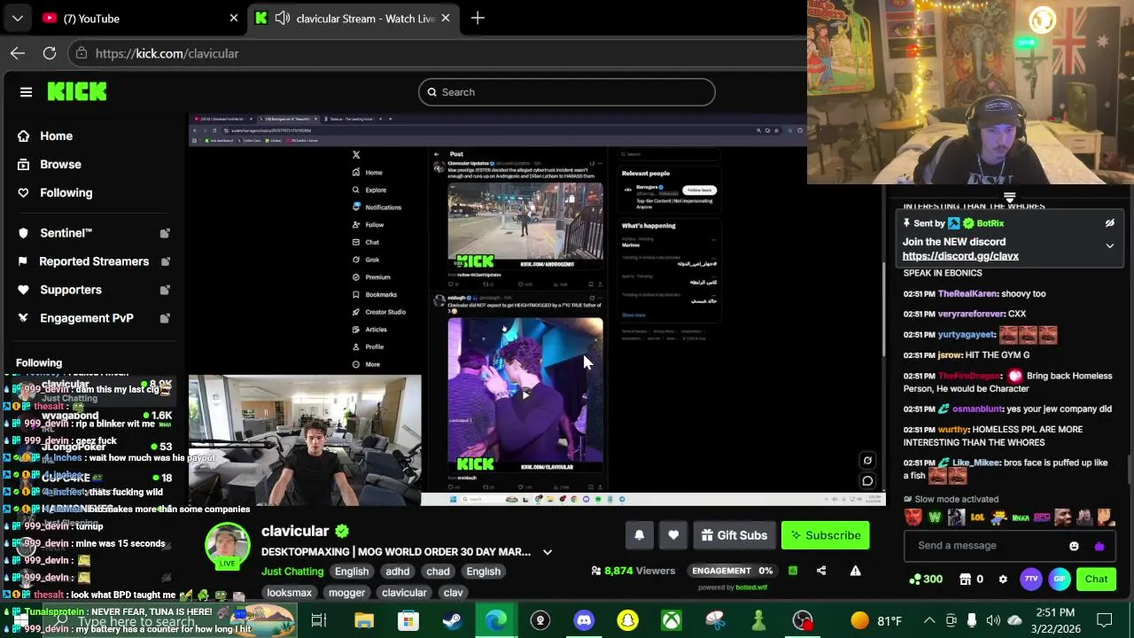Click the lock icon next to Supporters
Viewport: 1134px width, 638px height.
pyautogui.click(x=165, y=290)
